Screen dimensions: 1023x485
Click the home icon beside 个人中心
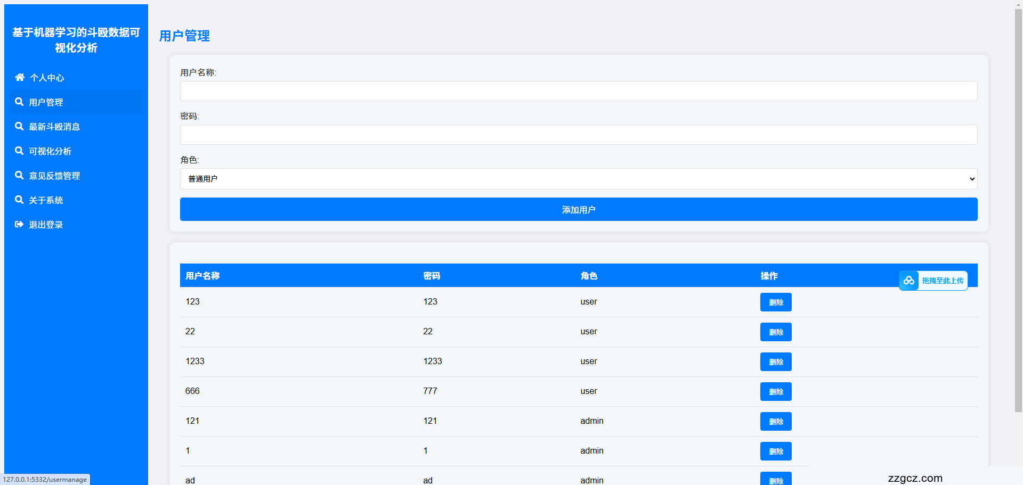(x=20, y=77)
